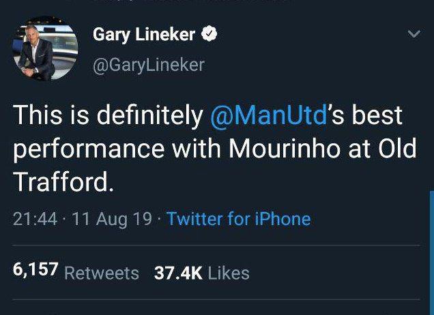Open the @ManUtd mention link
Viewport: 434px width, 315px height.
pyautogui.click(x=268, y=116)
